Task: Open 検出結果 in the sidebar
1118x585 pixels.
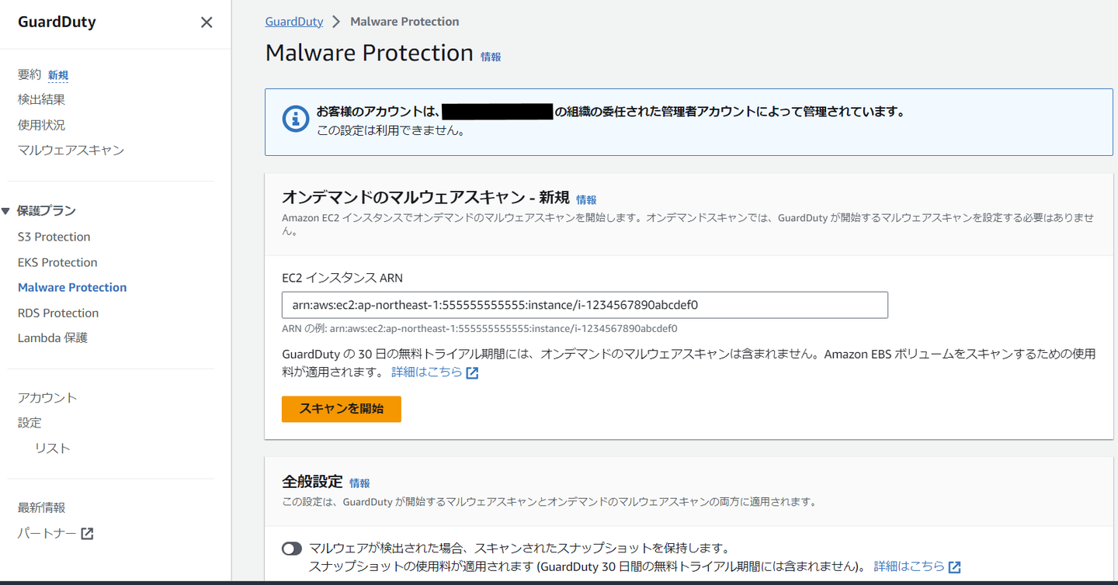Action: coord(41,99)
